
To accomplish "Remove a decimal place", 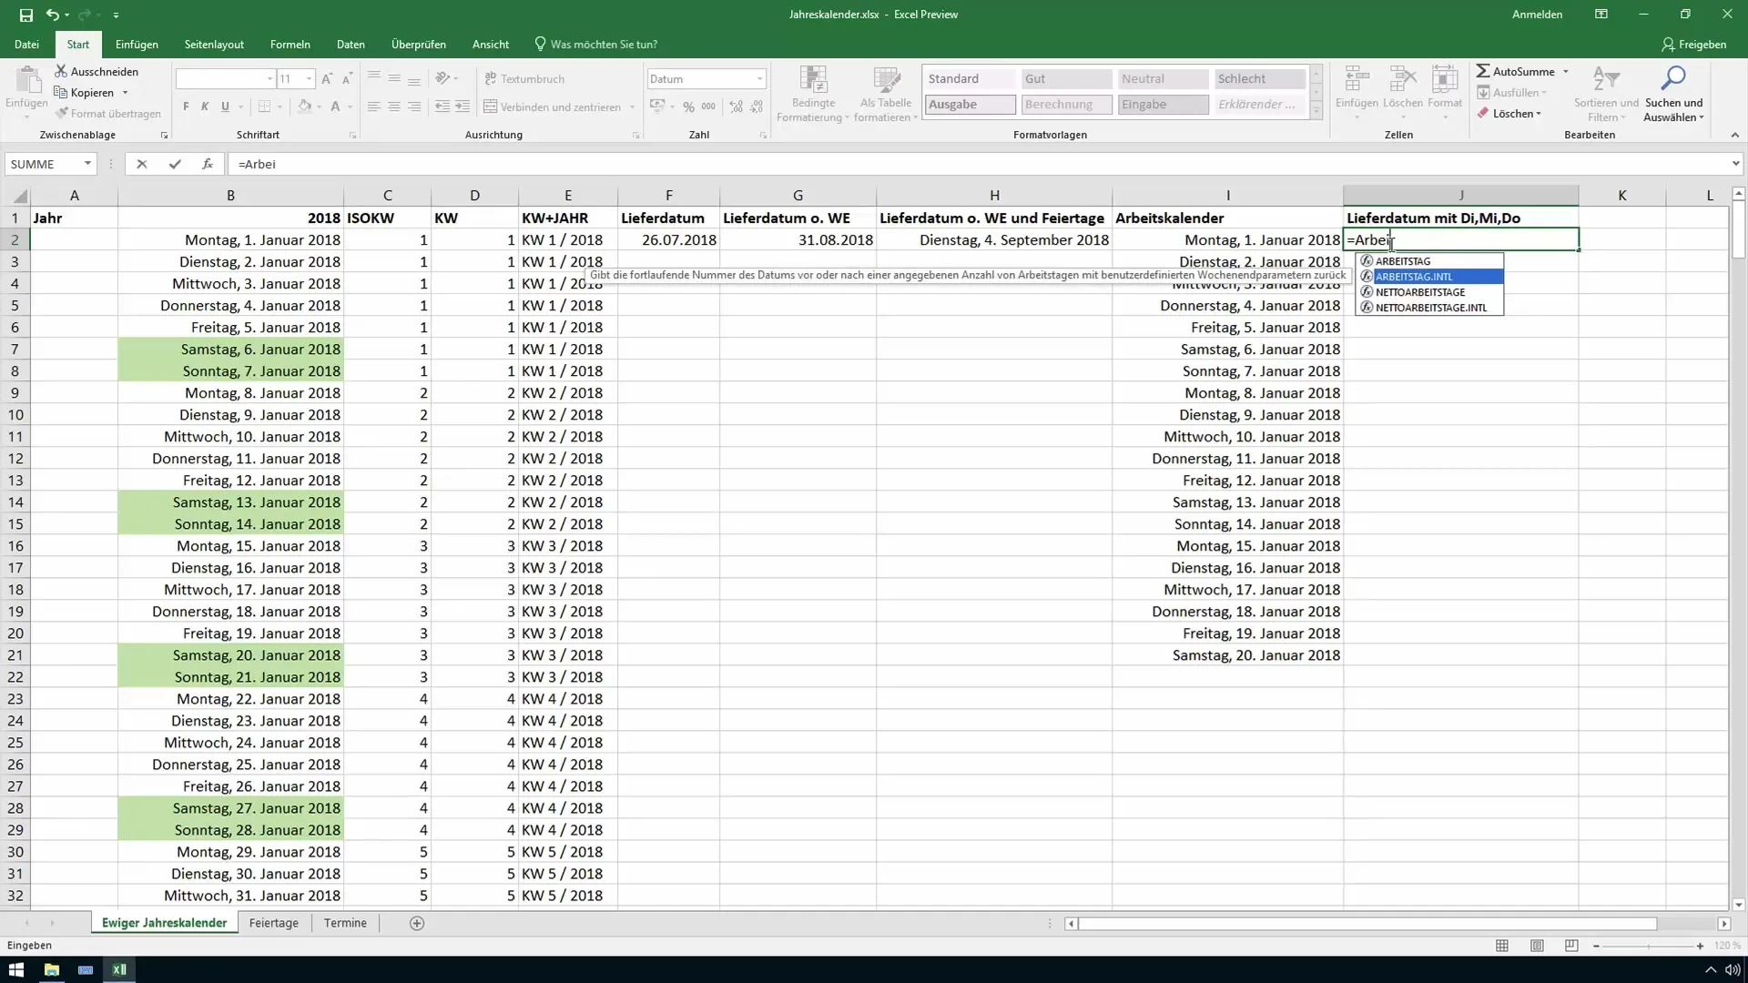I will (x=757, y=106).
